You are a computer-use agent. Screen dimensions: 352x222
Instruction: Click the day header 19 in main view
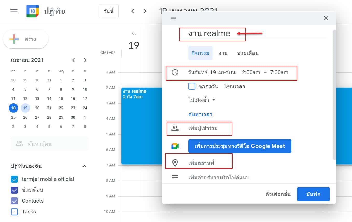pos(134,45)
